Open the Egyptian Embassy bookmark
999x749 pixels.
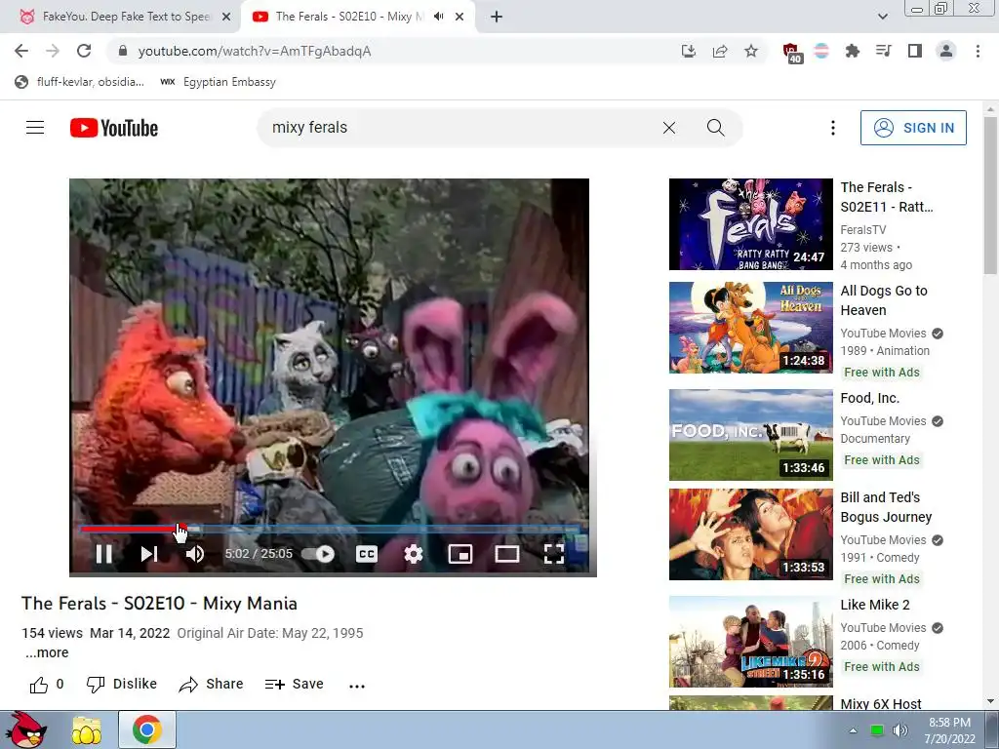pos(219,82)
